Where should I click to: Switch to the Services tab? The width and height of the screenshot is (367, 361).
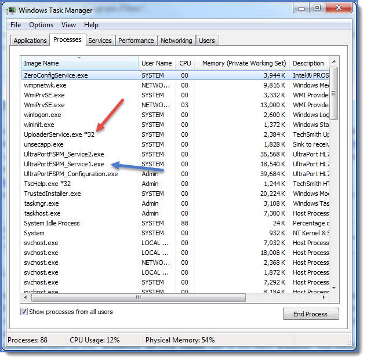100,41
